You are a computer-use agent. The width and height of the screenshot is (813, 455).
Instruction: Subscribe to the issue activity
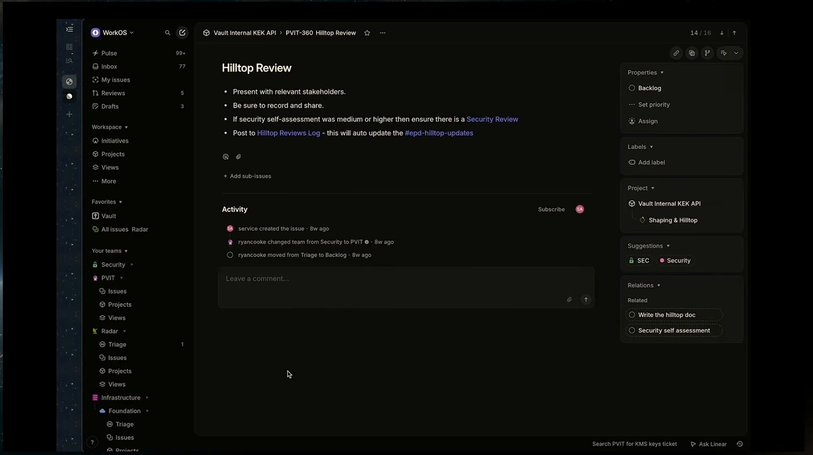coord(551,209)
